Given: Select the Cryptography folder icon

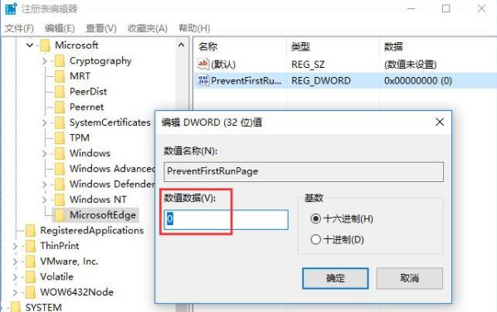Looking at the screenshot, I should [x=59, y=60].
